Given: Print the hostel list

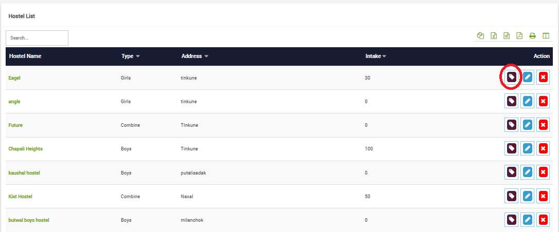Looking at the screenshot, I should pyautogui.click(x=533, y=36).
